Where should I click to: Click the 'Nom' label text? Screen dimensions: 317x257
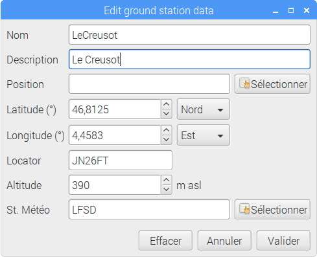pyautogui.click(x=18, y=35)
